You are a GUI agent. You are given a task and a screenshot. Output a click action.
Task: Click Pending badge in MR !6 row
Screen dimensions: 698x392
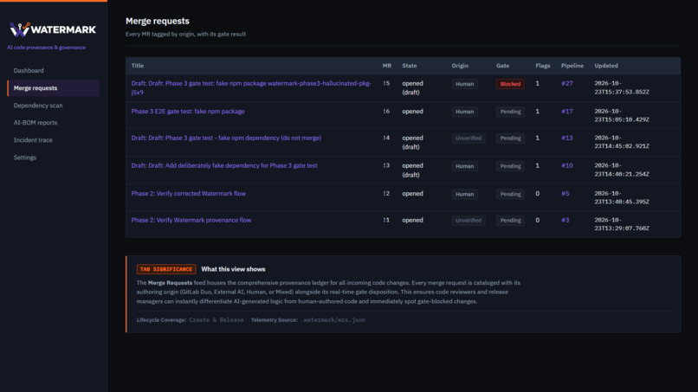pos(510,112)
